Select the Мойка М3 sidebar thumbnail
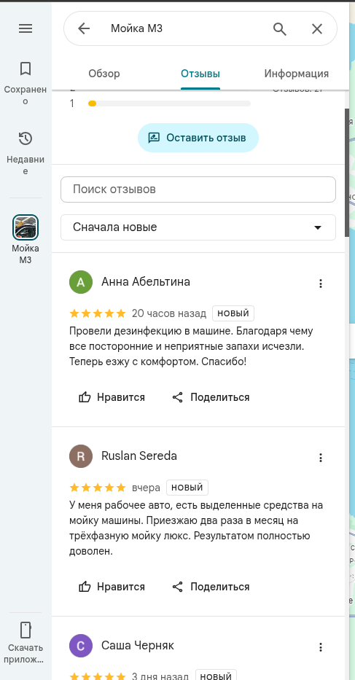Viewport: 355px width, 680px height. [x=26, y=227]
